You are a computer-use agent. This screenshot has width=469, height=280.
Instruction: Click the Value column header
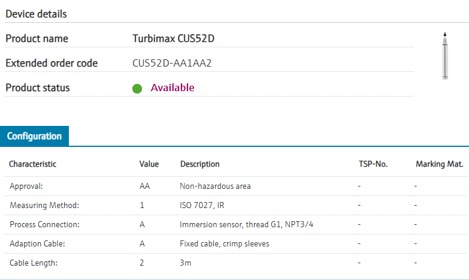click(149, 164)
